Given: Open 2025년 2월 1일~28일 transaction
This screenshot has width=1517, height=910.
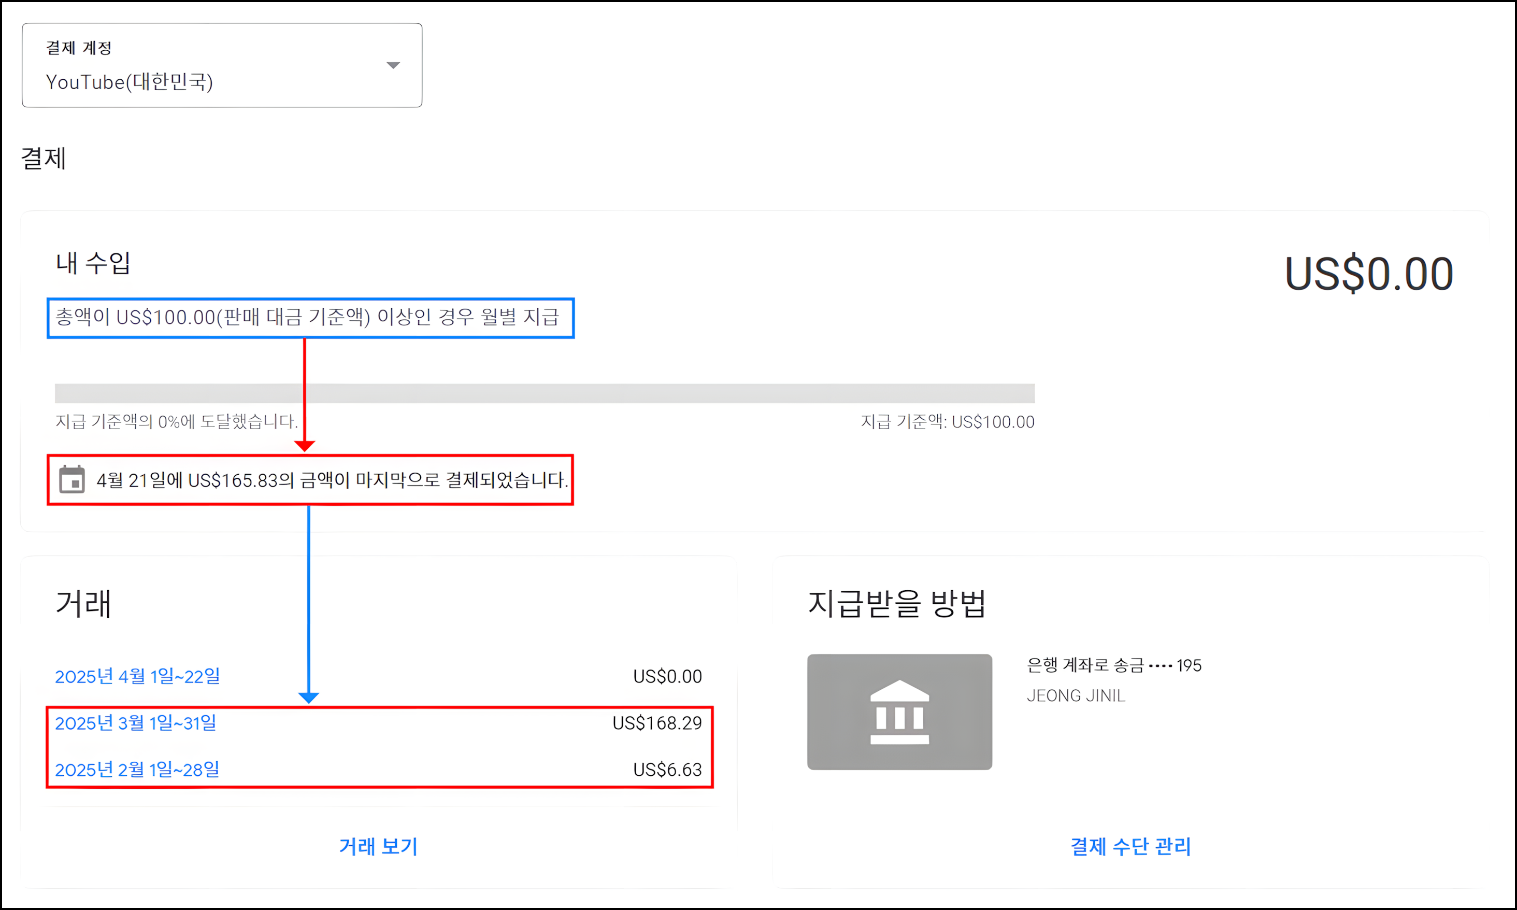Looking at the screenshot, I should [137, 770].
